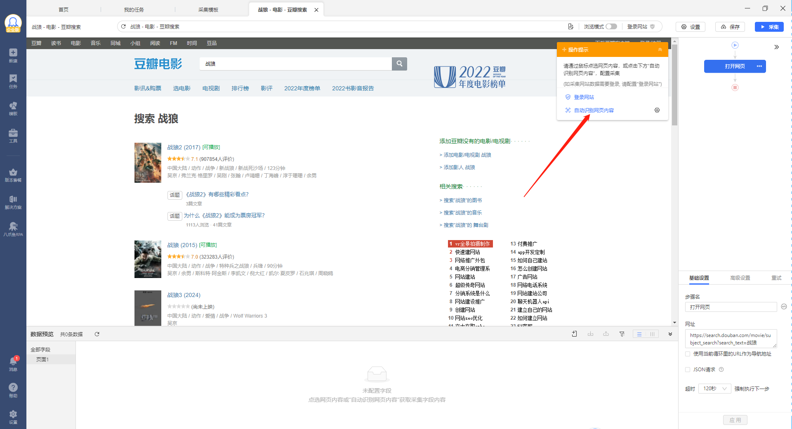792x429 pixels.
Task: Collapse the right workflow panel double arrow
Action: pos(777,47)
